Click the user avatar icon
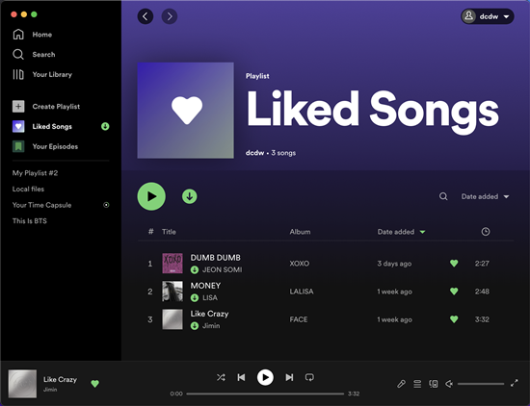Image resolution: width=530 pixels, height=406 pixels. click(x=469, y=16)
